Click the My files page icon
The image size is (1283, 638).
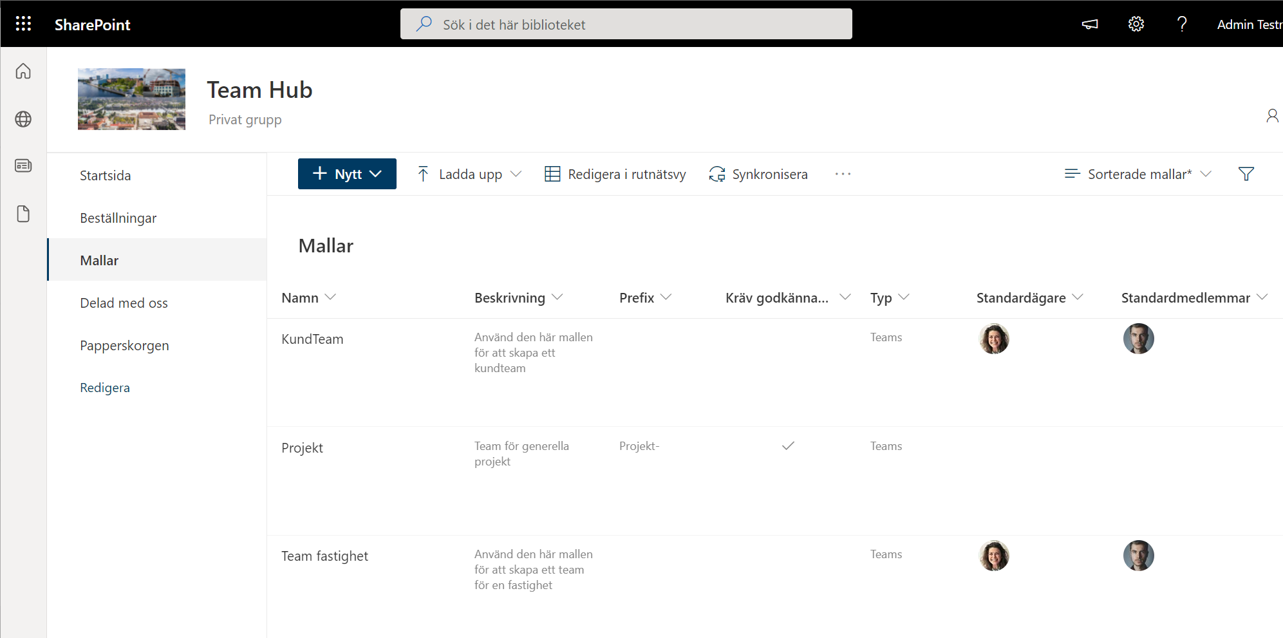[23, 214]
